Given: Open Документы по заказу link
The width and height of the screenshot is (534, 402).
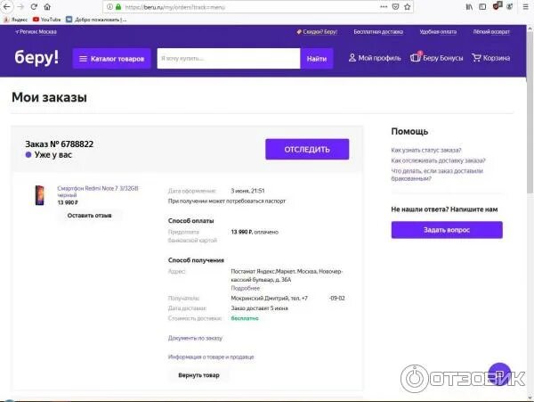Looking at the screenshot, I should pos(195,338).
